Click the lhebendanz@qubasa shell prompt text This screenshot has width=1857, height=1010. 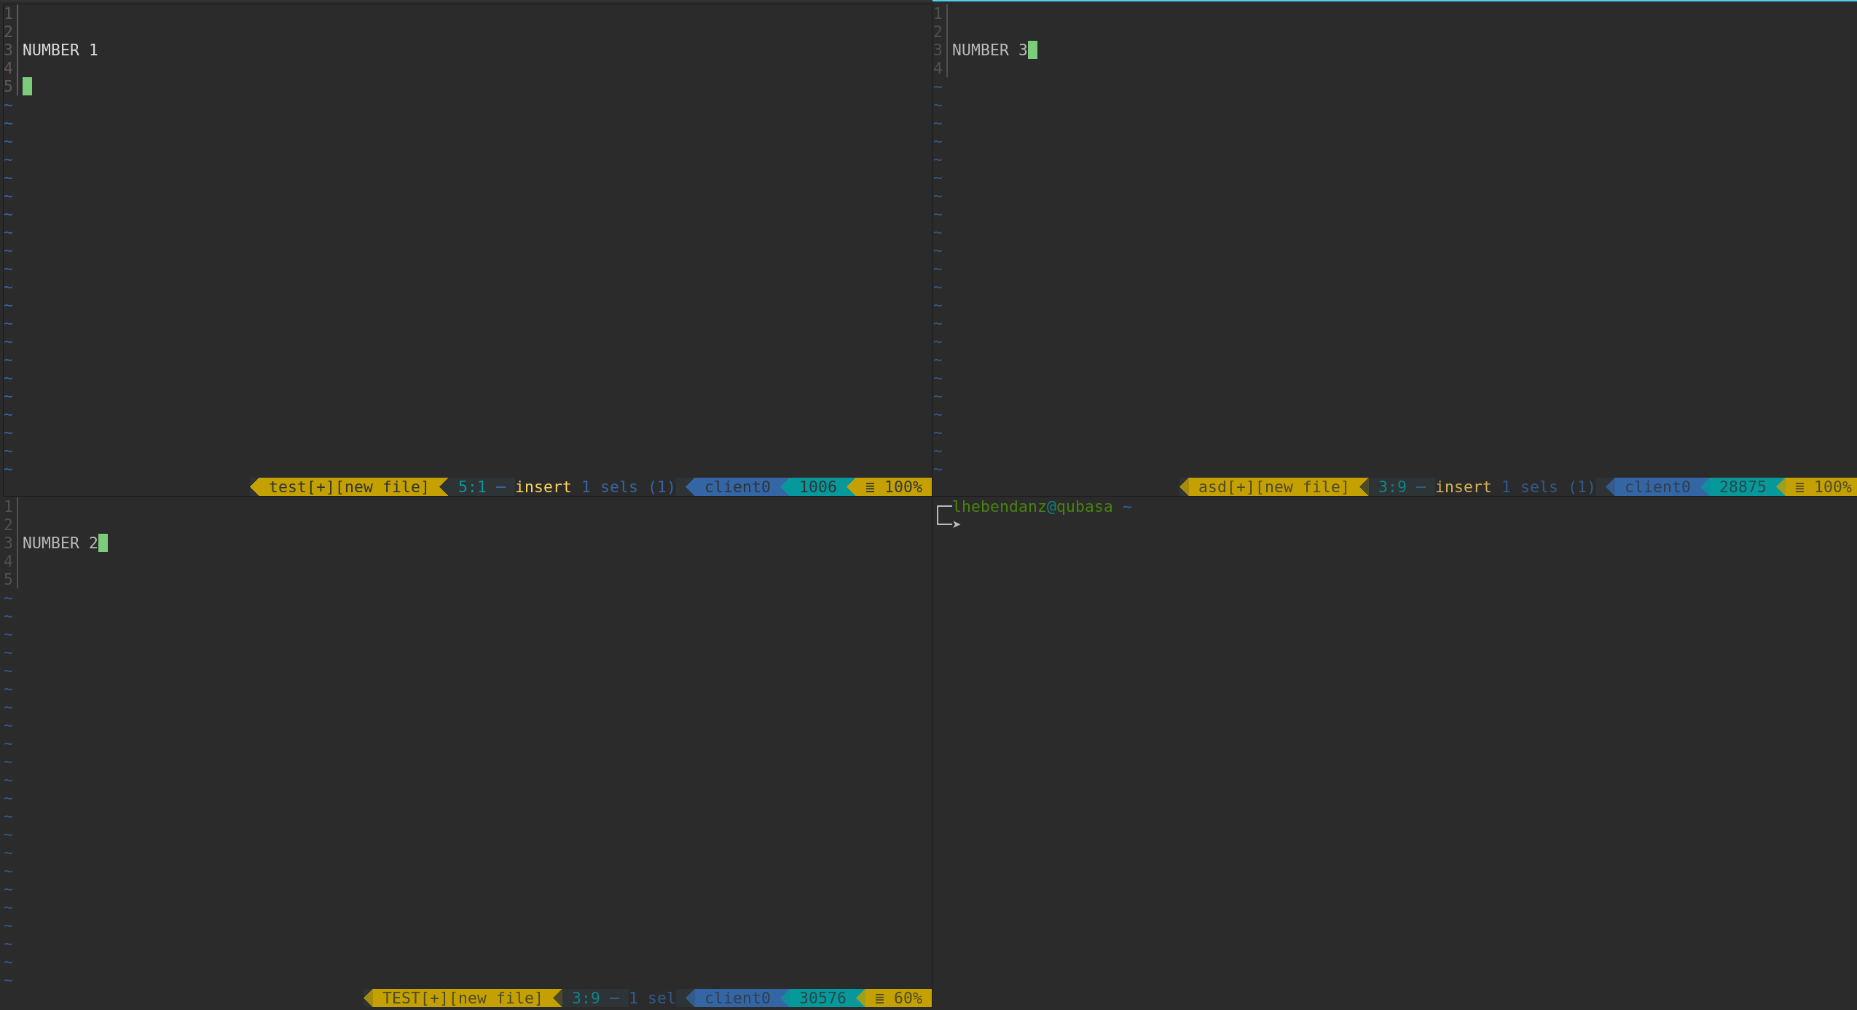[1032, 507]
